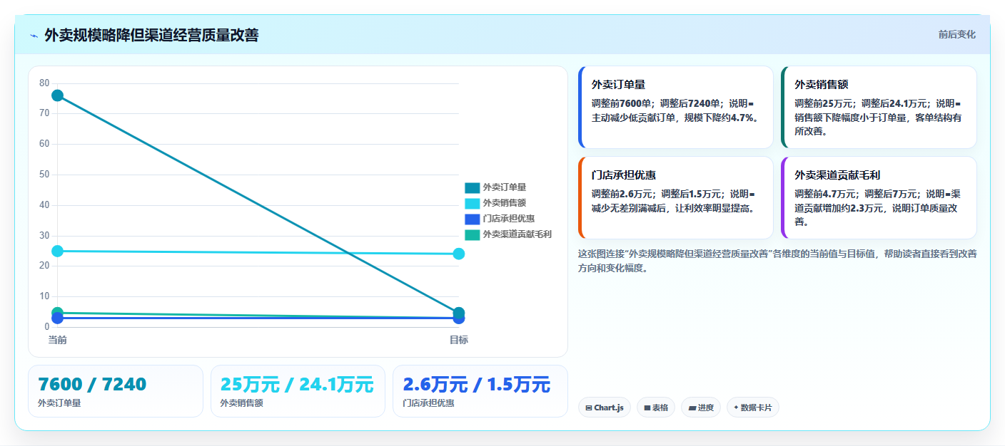
Task: Click the 外卖销售额 legend label
Action: tap(505, 203)
